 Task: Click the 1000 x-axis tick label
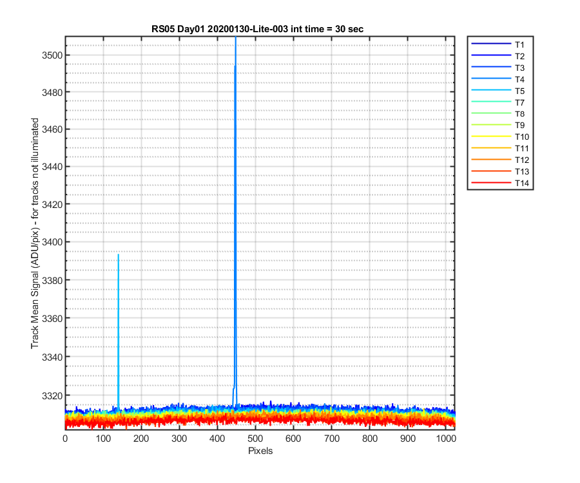pos(446,439)
